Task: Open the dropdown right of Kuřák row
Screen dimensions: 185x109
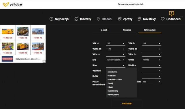Action: (151, 76)
